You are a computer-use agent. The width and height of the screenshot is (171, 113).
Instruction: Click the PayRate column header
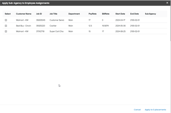pos(92,14)
